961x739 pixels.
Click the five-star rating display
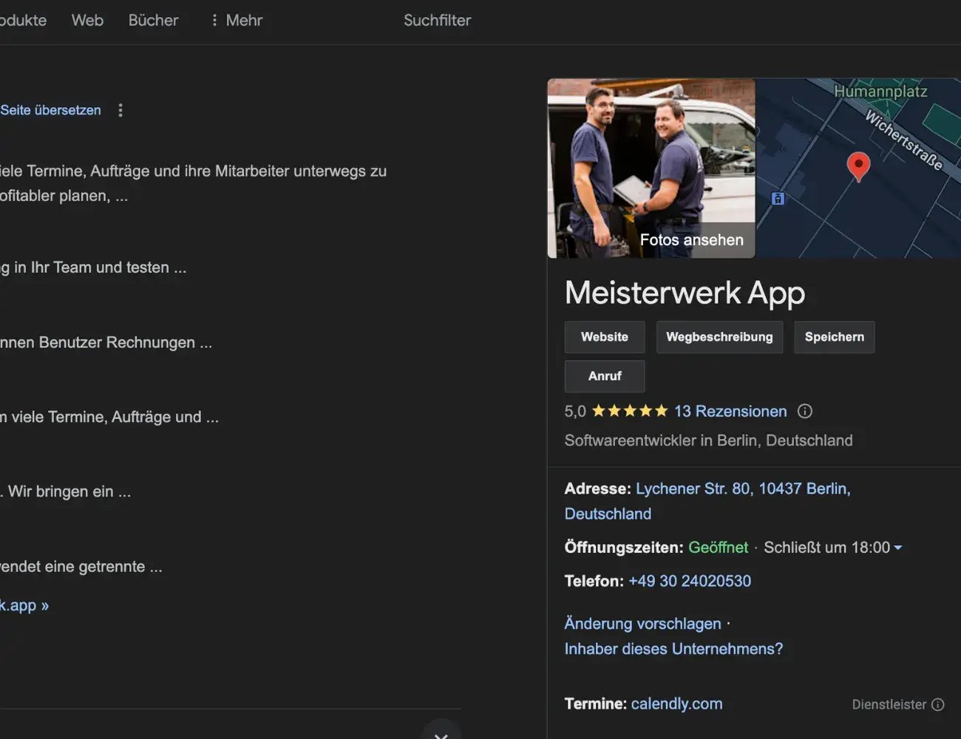point(630,411)
